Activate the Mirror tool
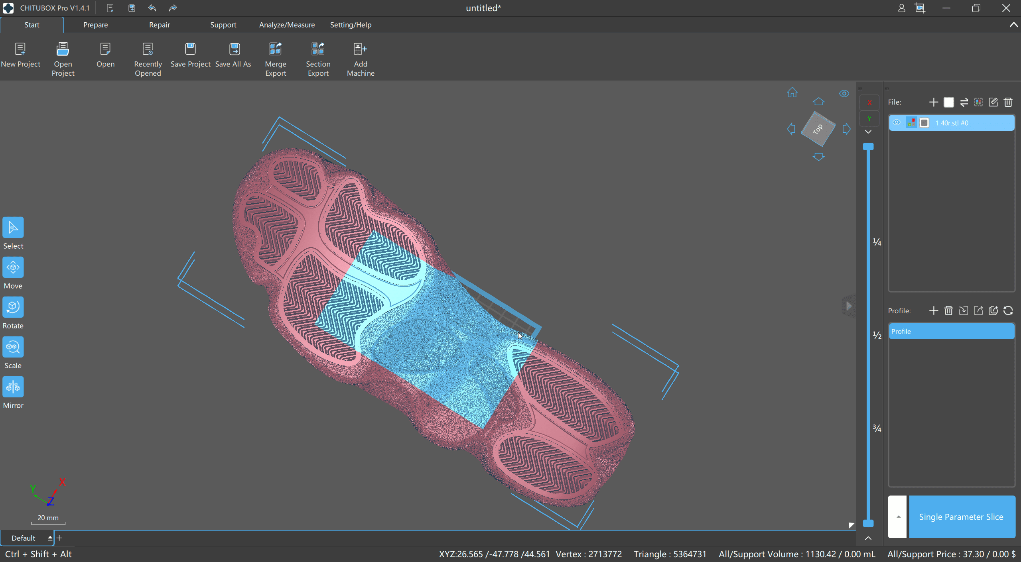This screenshot has width=1021, height=562. tap(13, 387)
